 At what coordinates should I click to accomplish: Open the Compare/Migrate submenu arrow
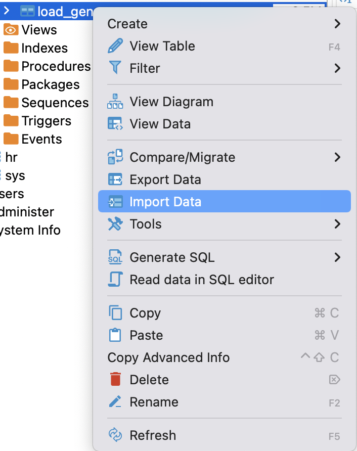(337, 157)
